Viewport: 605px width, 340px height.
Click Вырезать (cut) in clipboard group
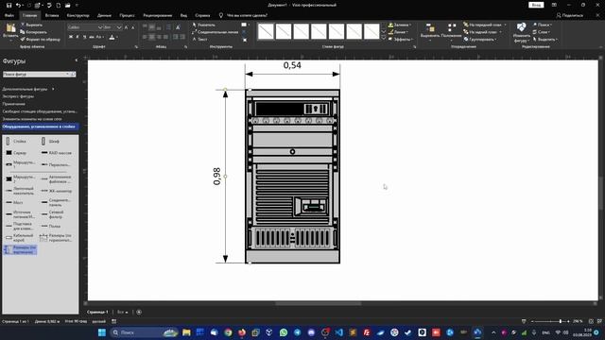tap(31, 25)
